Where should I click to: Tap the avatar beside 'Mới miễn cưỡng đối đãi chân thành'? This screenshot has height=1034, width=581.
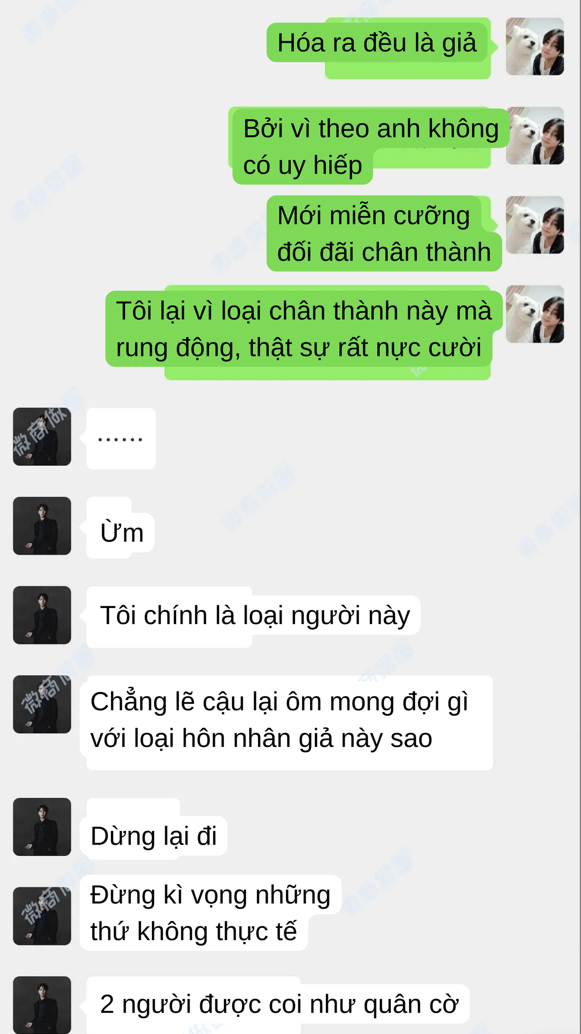click(x=535, y=225)
